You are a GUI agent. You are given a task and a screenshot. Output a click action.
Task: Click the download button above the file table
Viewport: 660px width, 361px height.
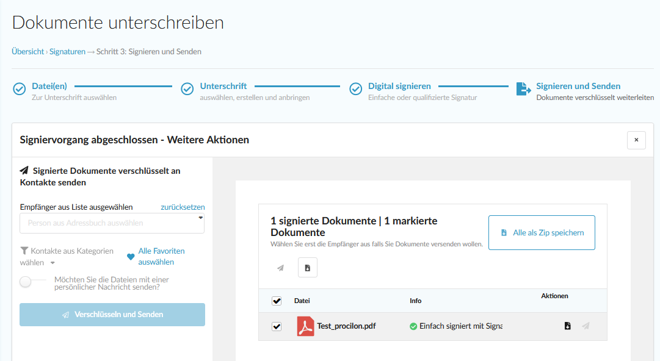tap(308, 268)
